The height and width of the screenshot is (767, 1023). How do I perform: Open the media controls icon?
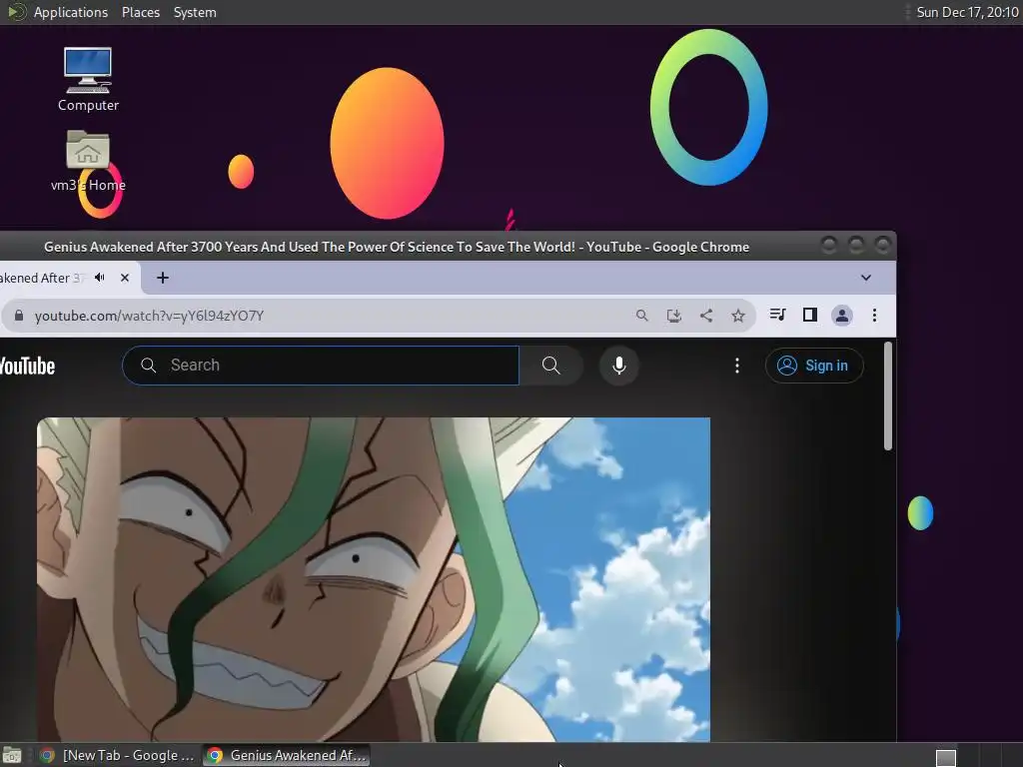(777, 315)
